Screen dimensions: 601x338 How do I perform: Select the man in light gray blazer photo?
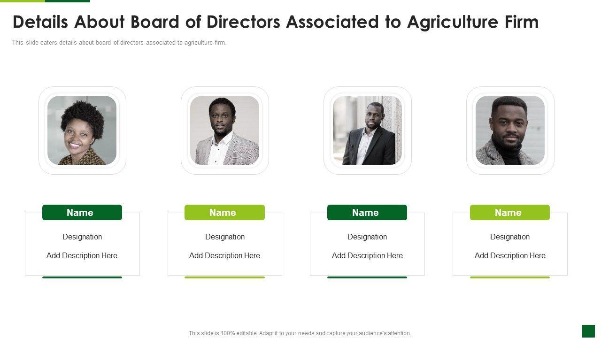click(x=224, y=131)
